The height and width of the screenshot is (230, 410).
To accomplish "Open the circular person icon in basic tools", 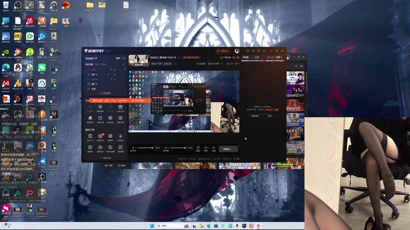I will click(120, 137).
